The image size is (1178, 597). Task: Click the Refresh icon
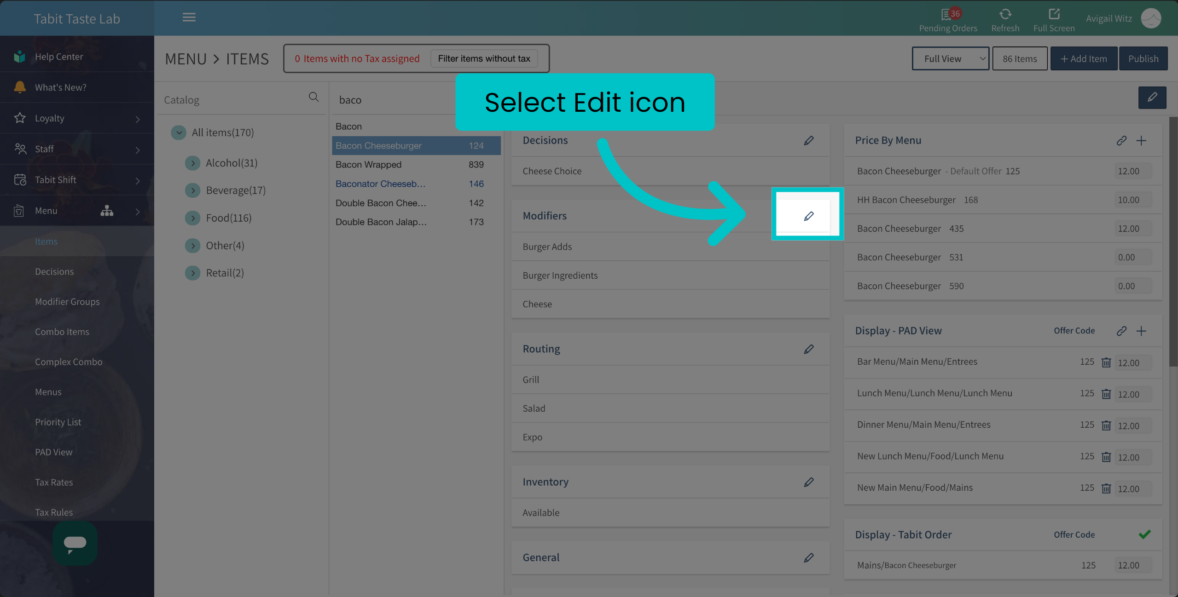[1005, 14]
